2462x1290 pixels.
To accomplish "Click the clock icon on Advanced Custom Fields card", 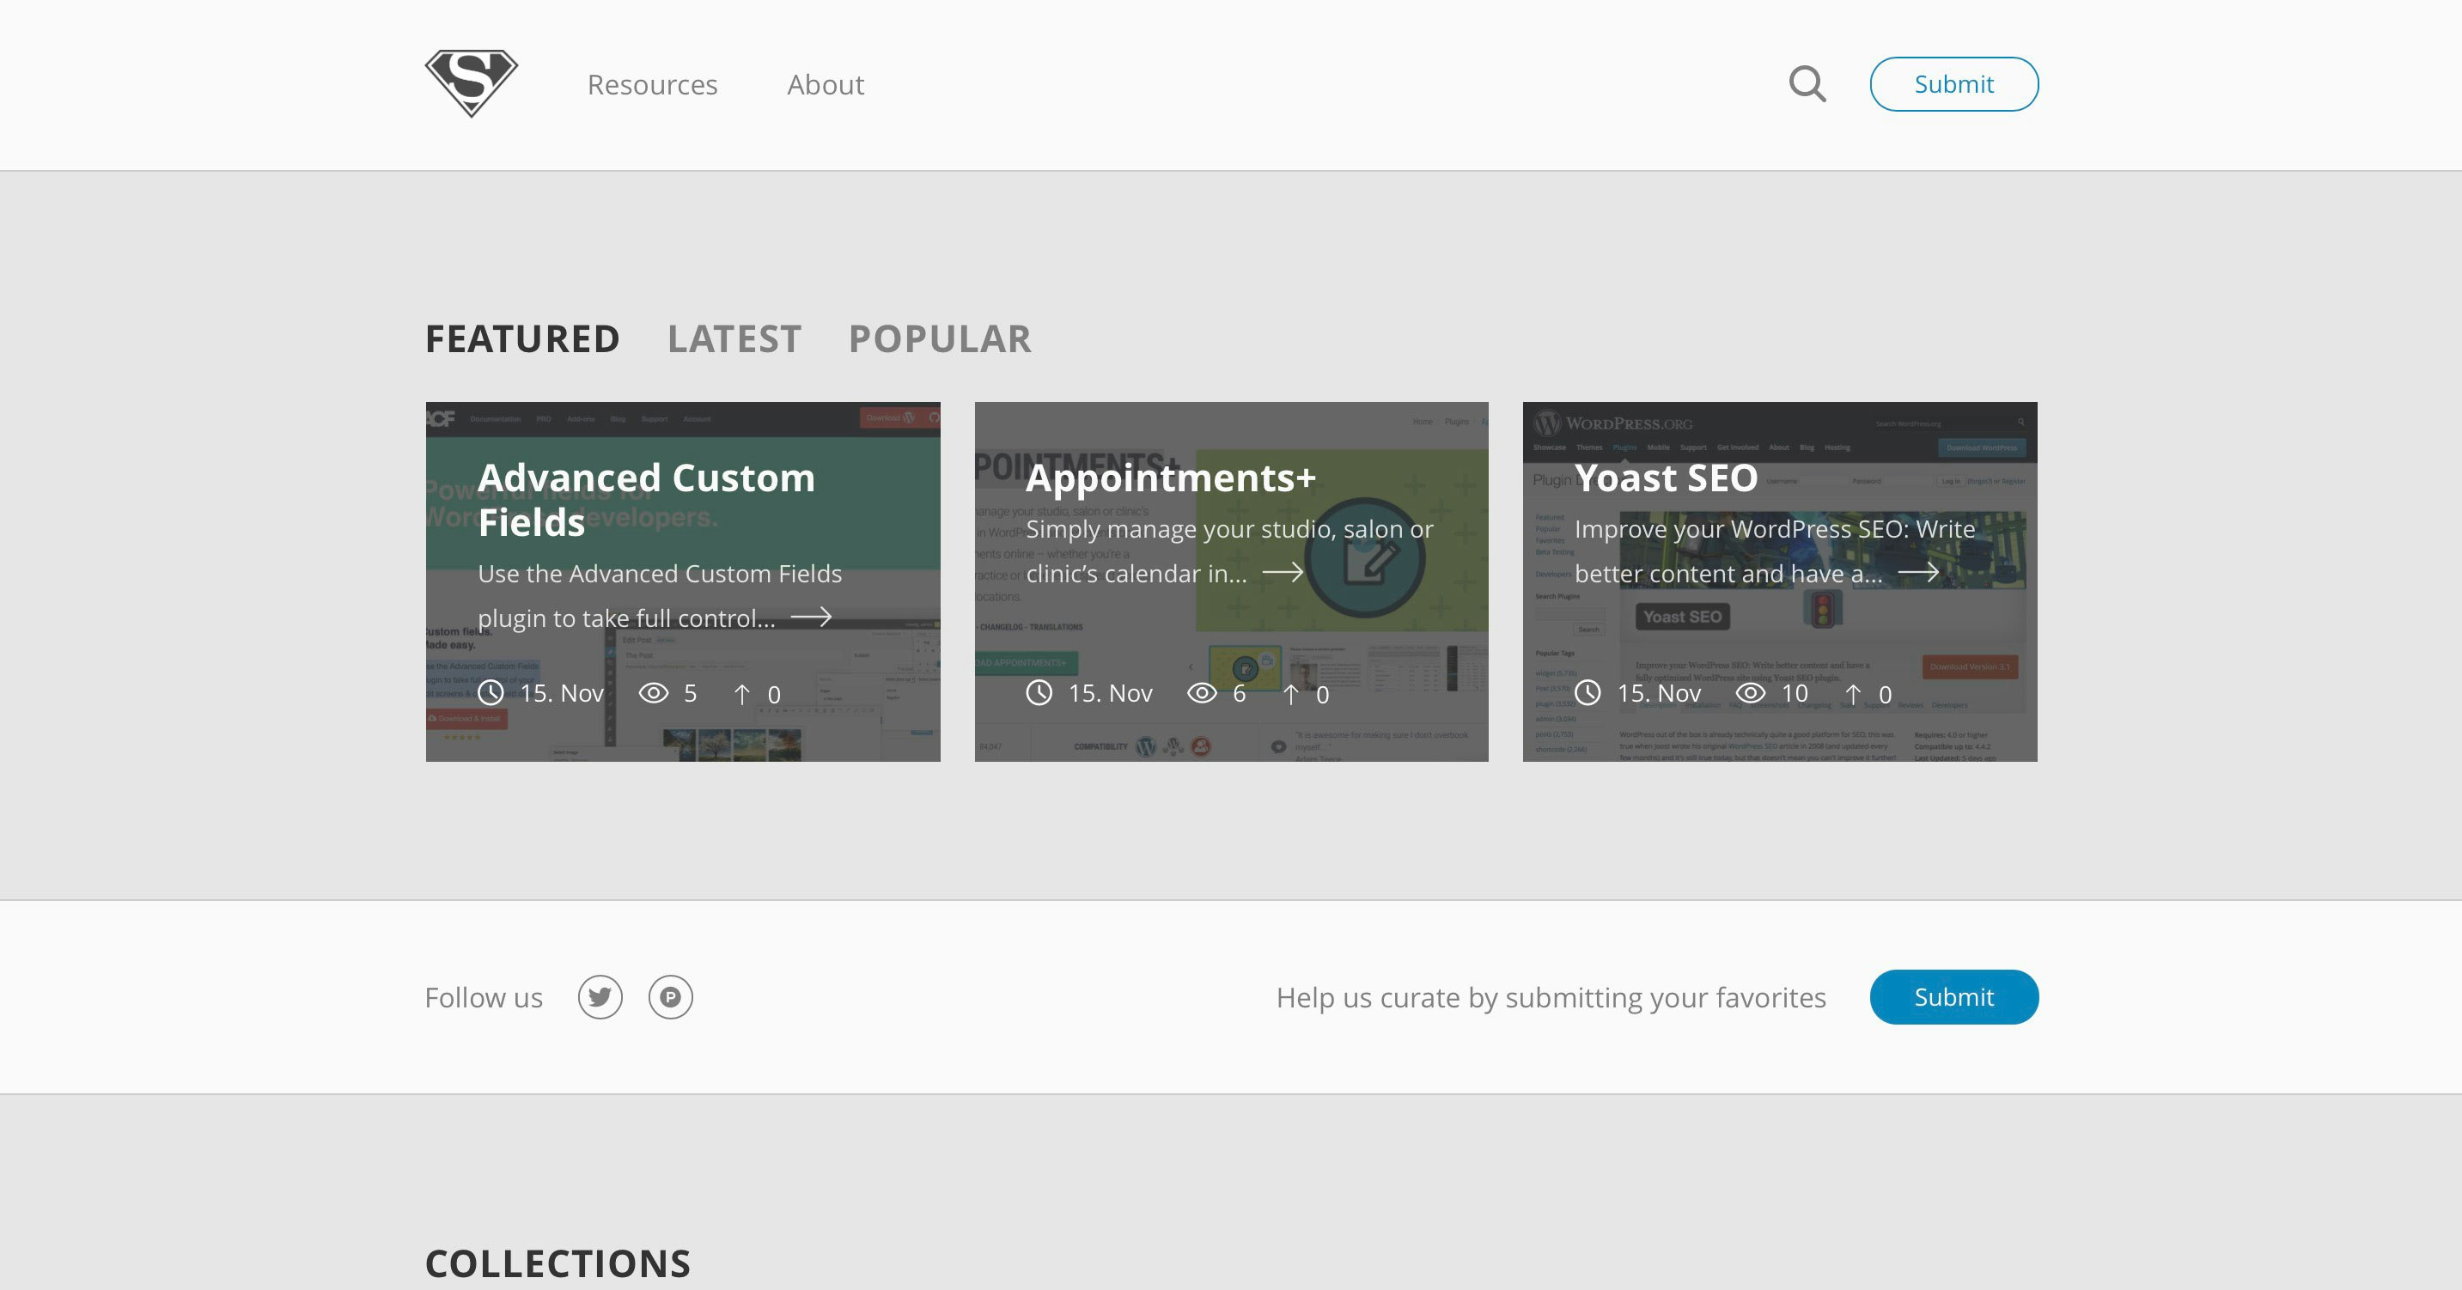I will click(x=492, y=693).
